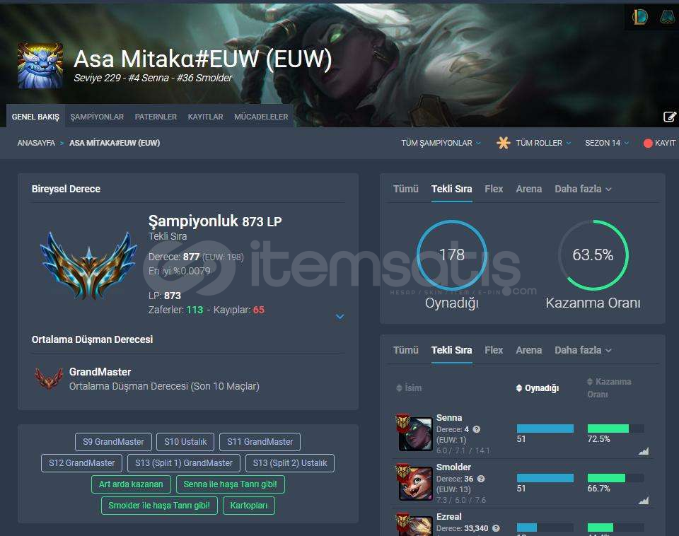Open Smolder's progression graph icon

click(x=644, y=501)
